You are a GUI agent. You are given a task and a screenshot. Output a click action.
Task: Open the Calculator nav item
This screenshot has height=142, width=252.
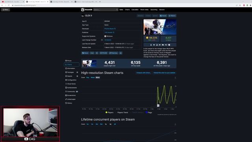tap(135, 9)
